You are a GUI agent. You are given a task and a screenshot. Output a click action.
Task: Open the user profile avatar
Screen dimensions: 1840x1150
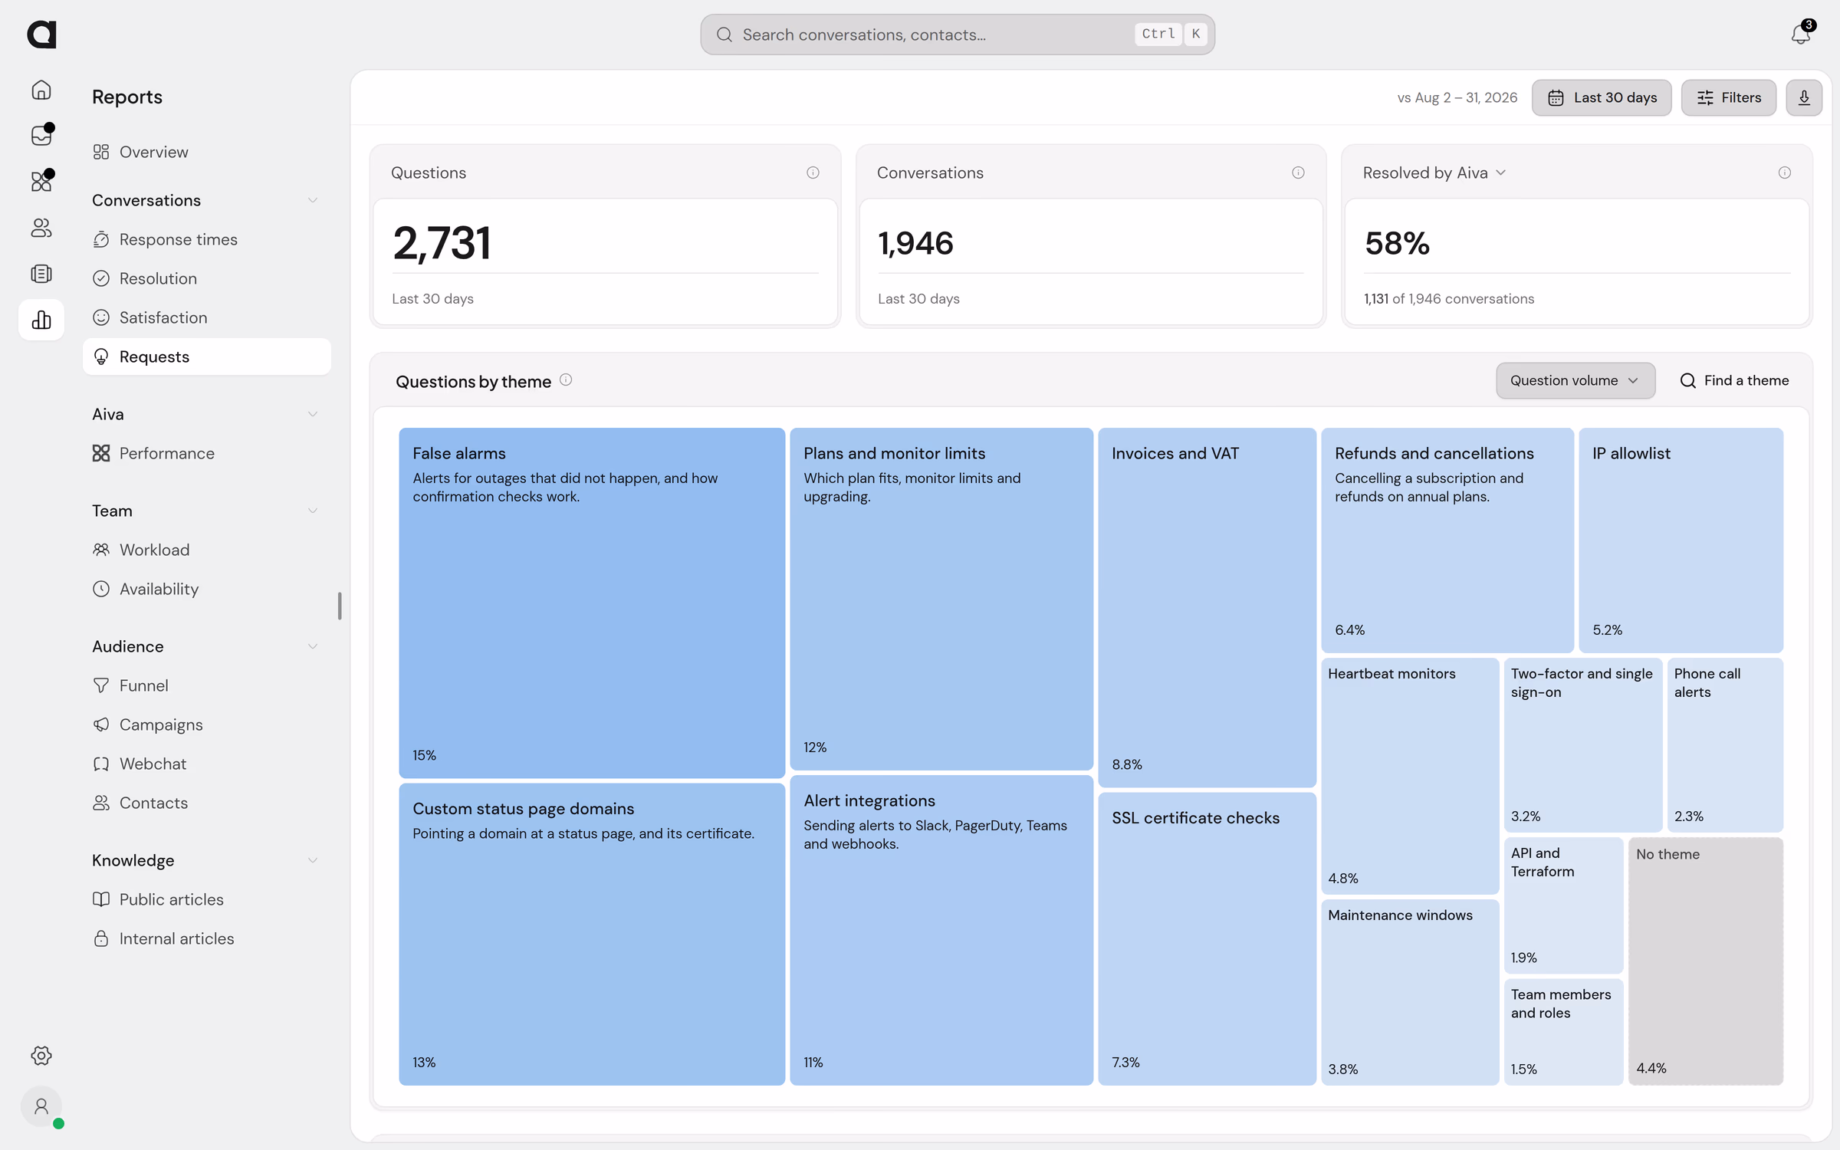(41, 1106)
